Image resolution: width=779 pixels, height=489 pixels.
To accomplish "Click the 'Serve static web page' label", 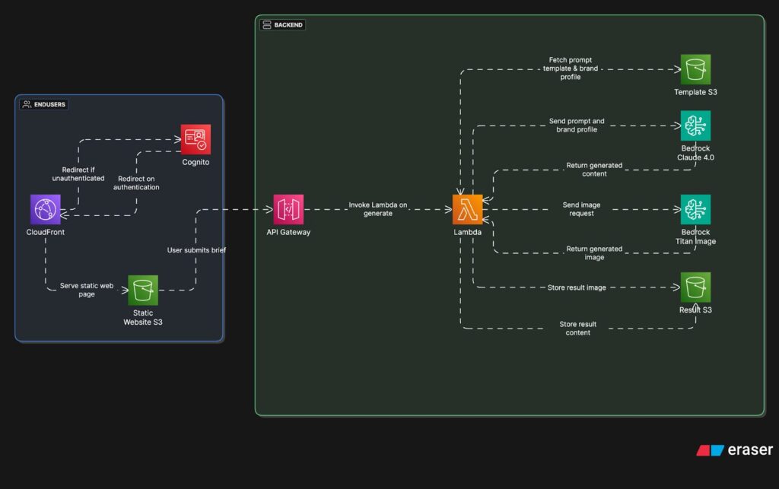I will point(87,290).
